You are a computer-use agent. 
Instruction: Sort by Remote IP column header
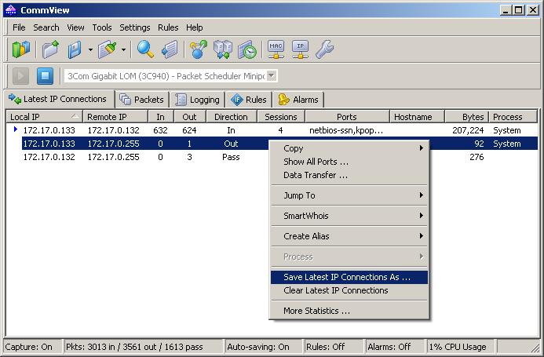[115, 117]
